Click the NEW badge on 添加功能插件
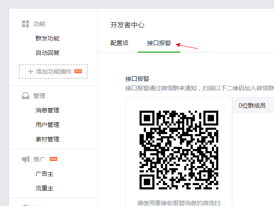 click(78, 71)
